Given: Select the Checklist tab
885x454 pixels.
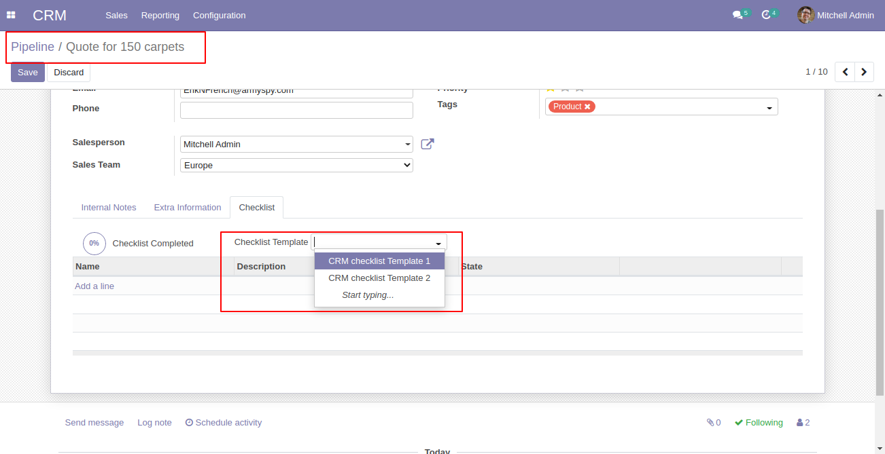Looking at the screenshot, I should pos(257,208).
